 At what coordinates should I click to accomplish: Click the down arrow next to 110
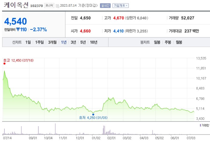[x=18, y=29]
